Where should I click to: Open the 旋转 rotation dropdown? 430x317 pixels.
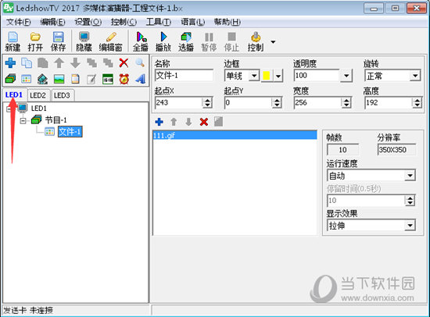tap(415, 76)
